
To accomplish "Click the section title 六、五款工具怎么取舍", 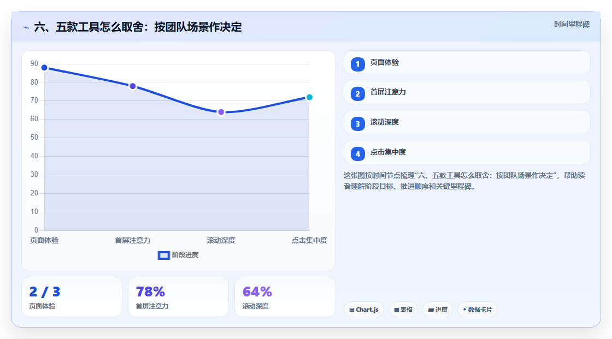I will tap(138, 27).
